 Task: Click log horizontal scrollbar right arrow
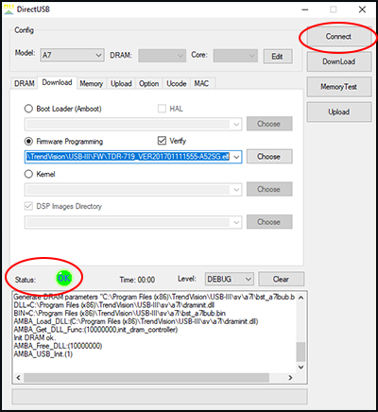290,377
